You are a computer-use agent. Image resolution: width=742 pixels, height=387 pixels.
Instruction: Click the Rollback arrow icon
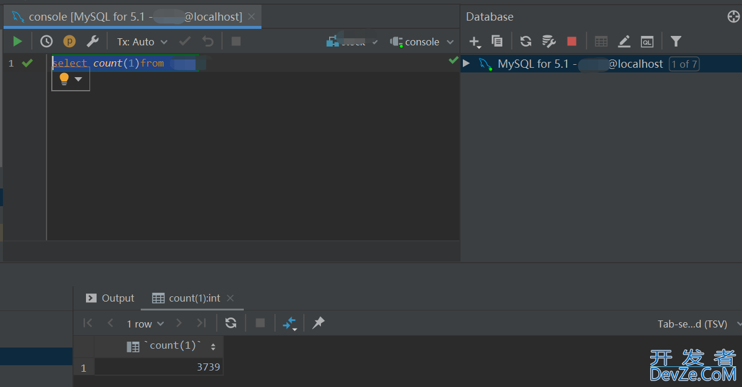point(208,41)
